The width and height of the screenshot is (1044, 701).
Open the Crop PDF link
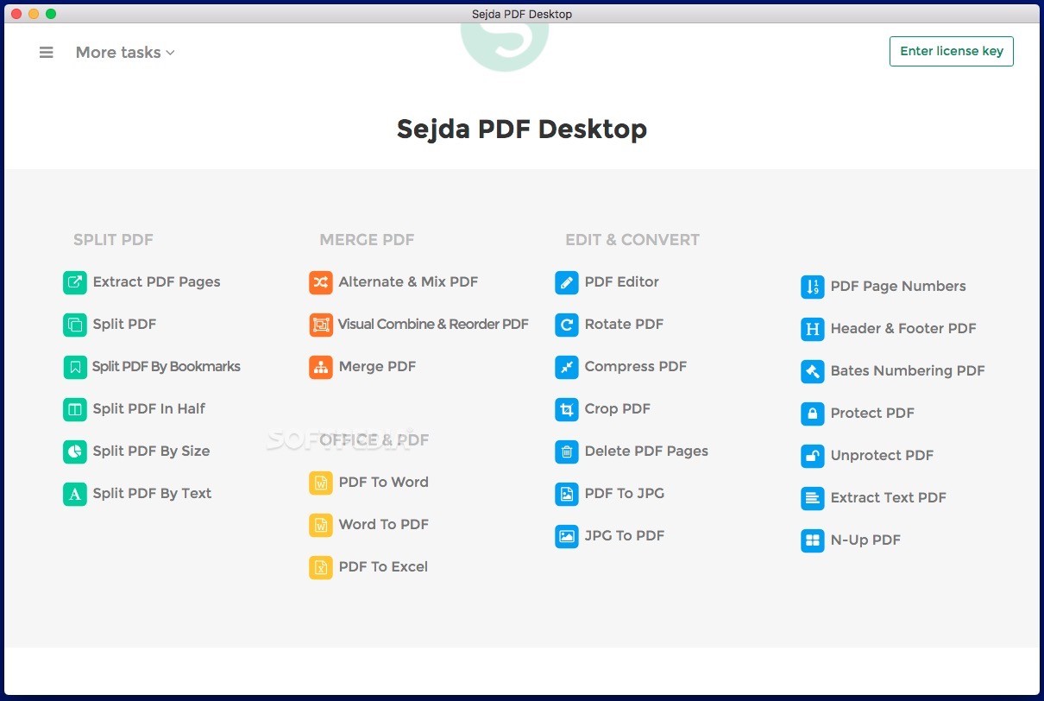tap(617, 409)
